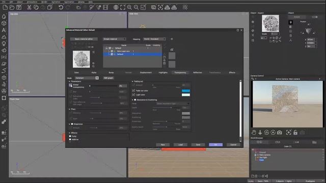The width and height of the screenshot is (326, 183).
Task: Click the hand pan icon under camera preview
Action: (254, 132)
